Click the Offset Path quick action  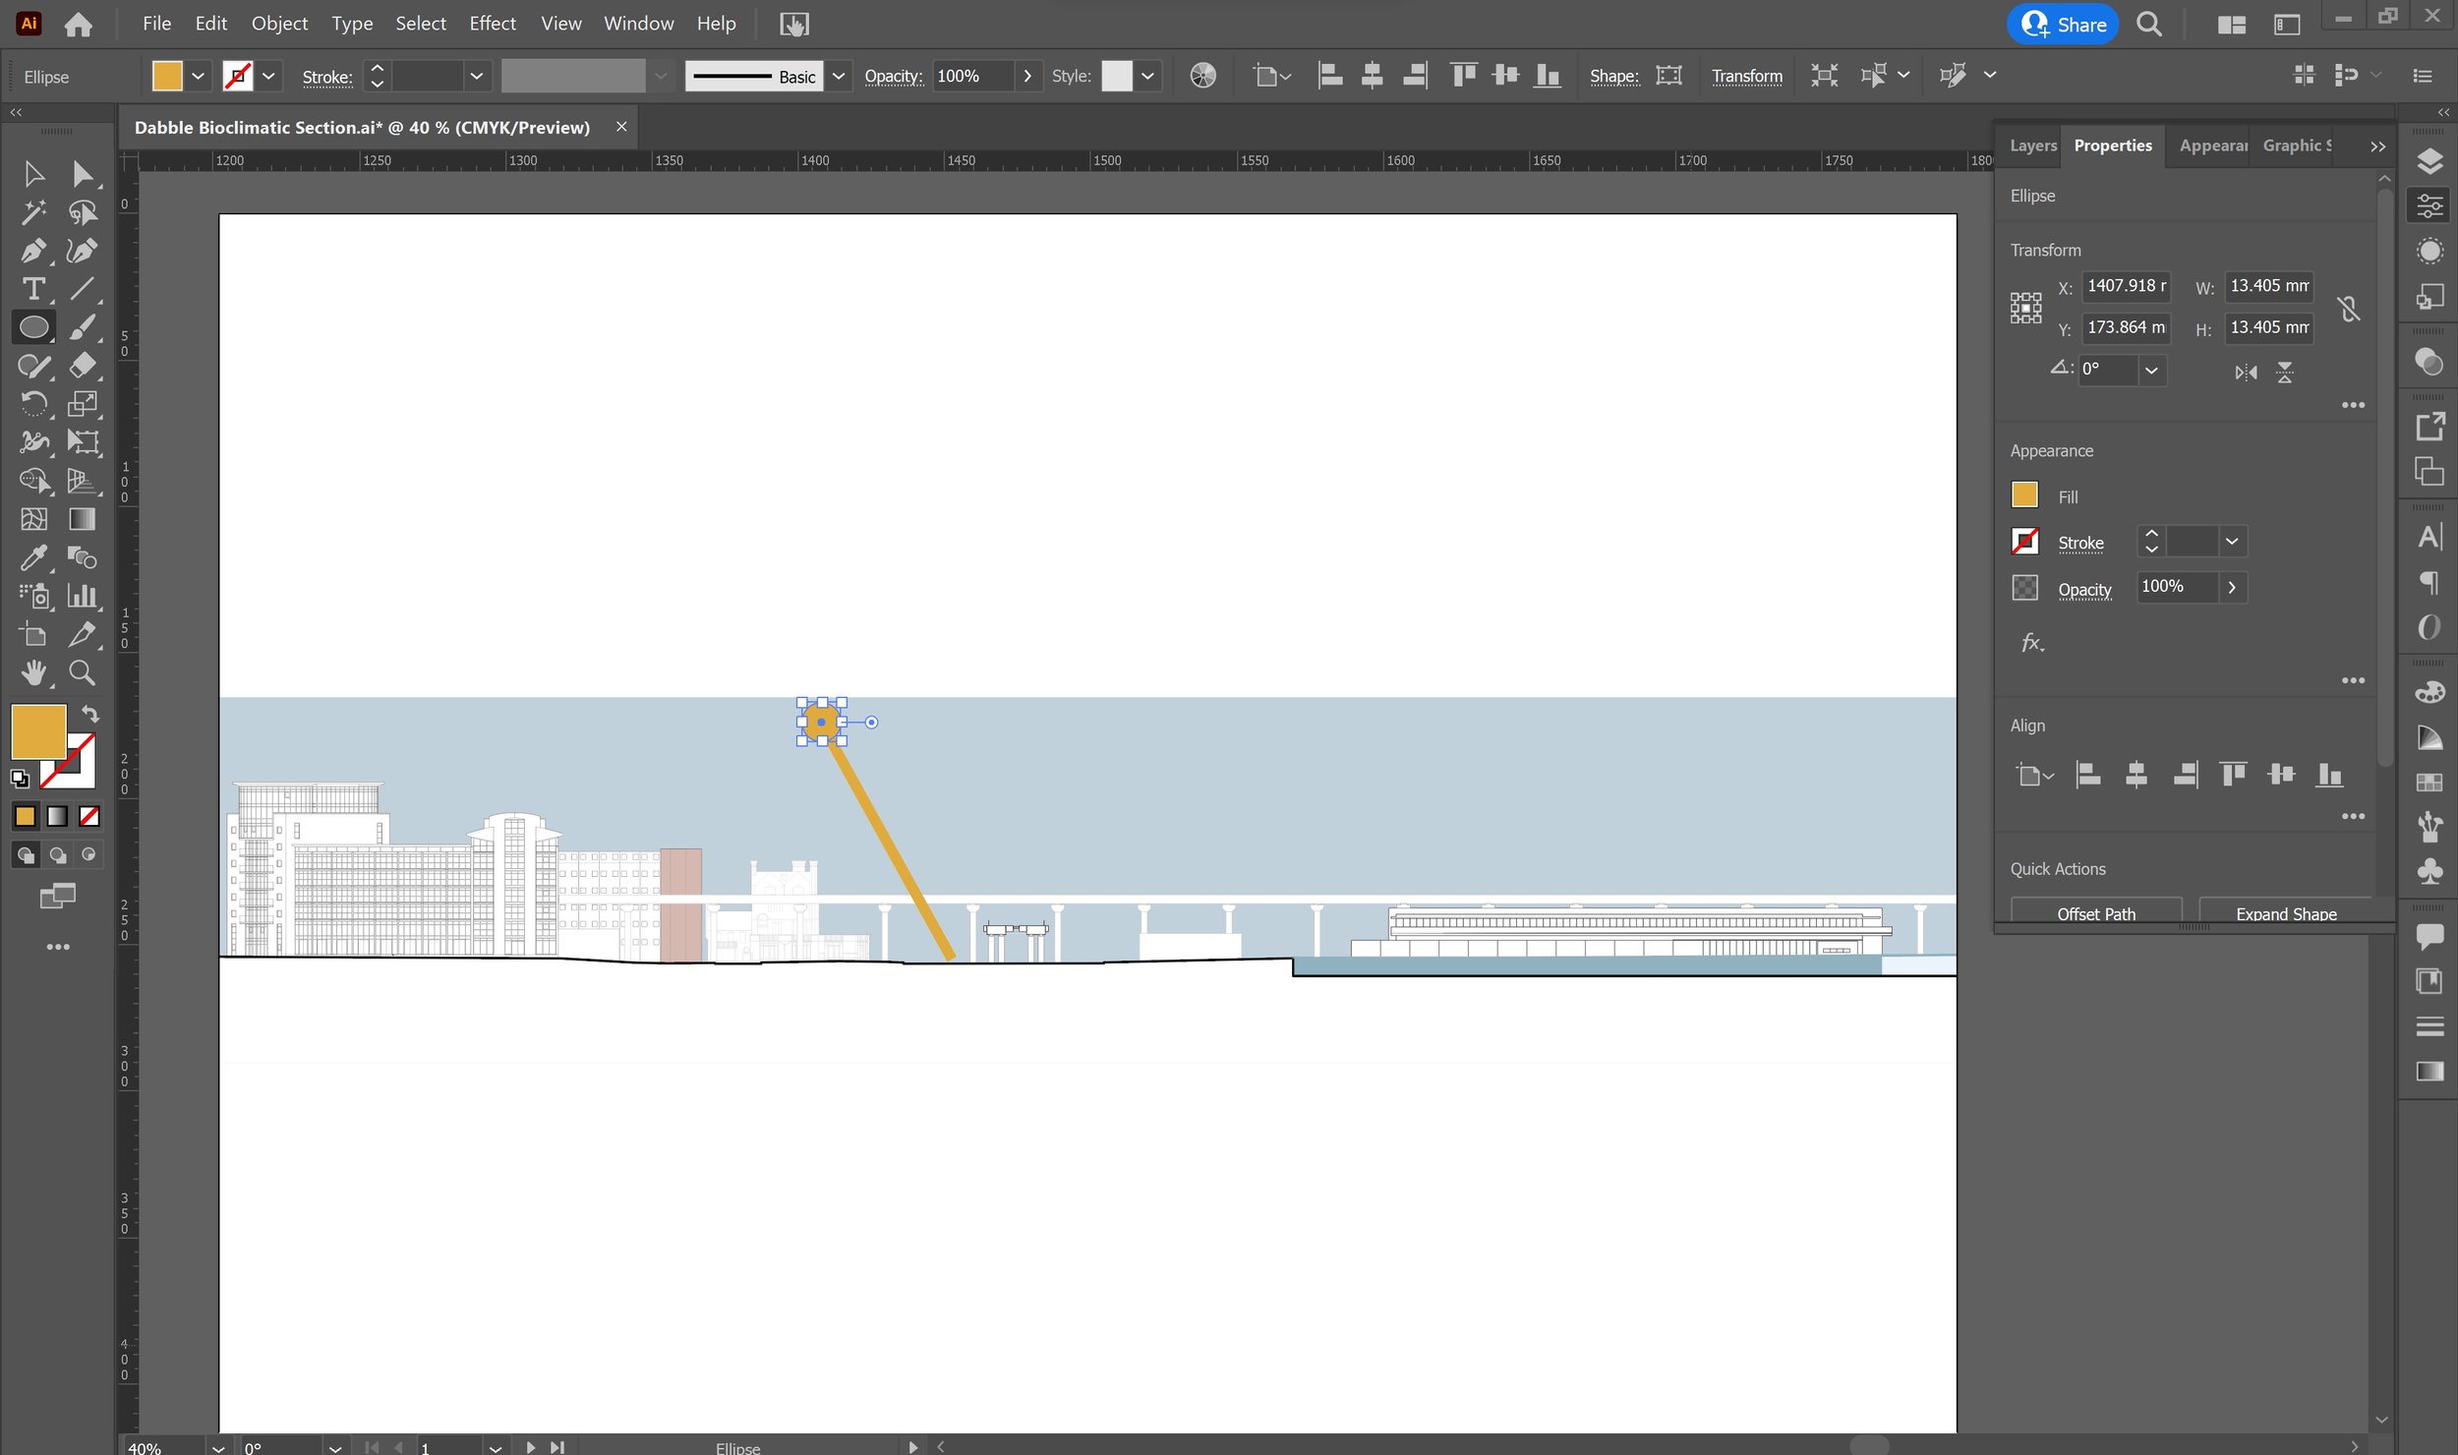click(x=2096, y=913)
